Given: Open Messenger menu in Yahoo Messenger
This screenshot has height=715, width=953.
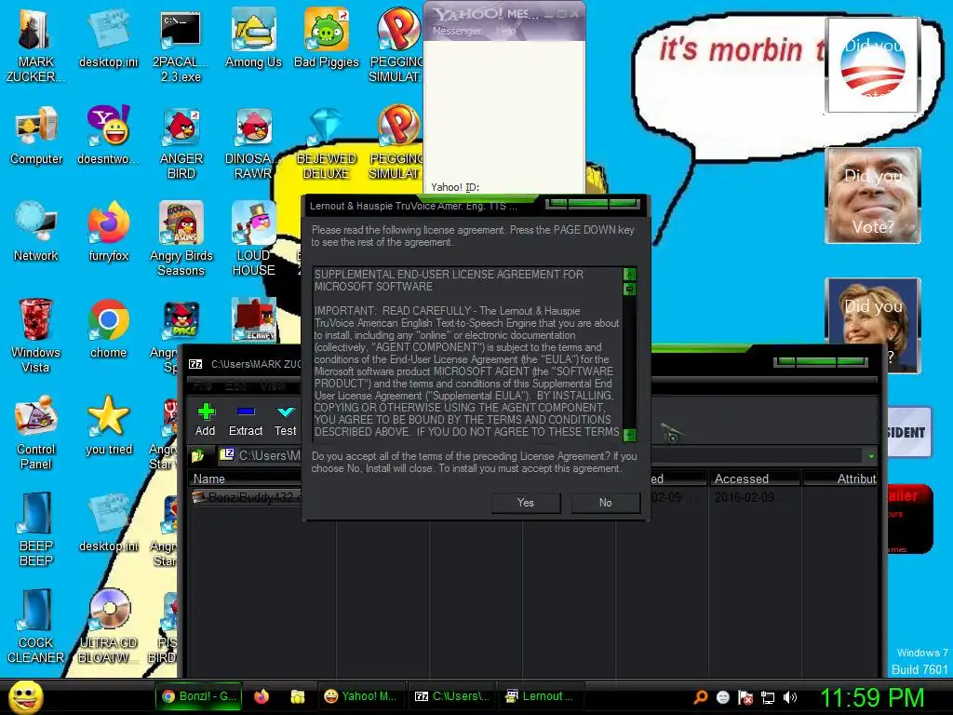Looking at the screenshot, I should (456, 31).
